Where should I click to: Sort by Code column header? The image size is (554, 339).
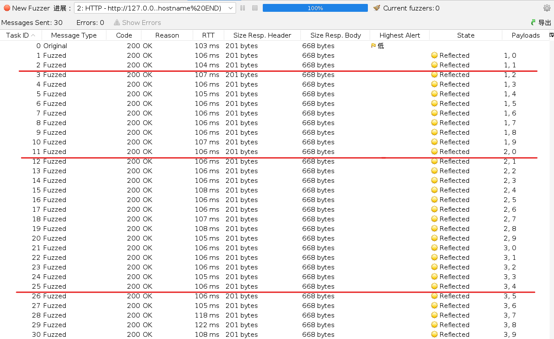[x=124, y=35]
